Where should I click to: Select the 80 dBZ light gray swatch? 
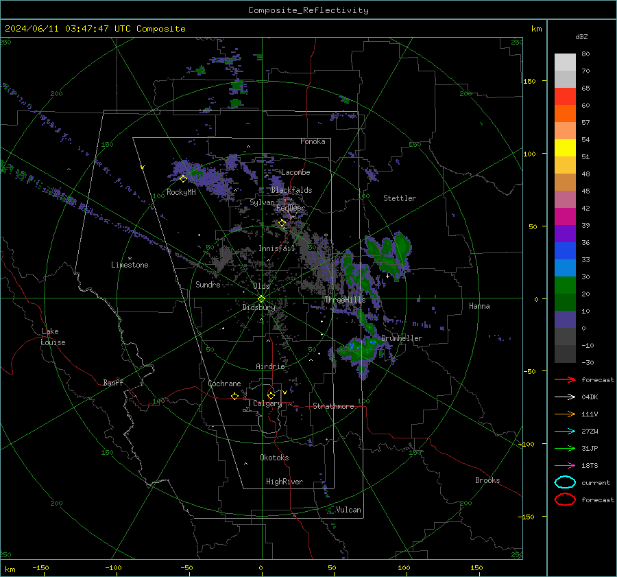tap(565, 62)
